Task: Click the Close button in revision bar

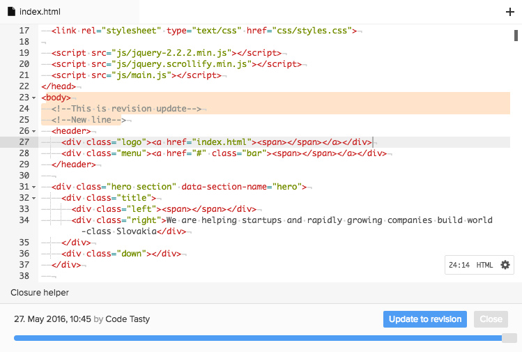Action: point(491,319)
